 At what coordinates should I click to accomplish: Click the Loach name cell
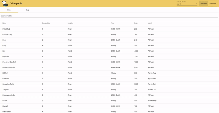[x=5, y=101]
